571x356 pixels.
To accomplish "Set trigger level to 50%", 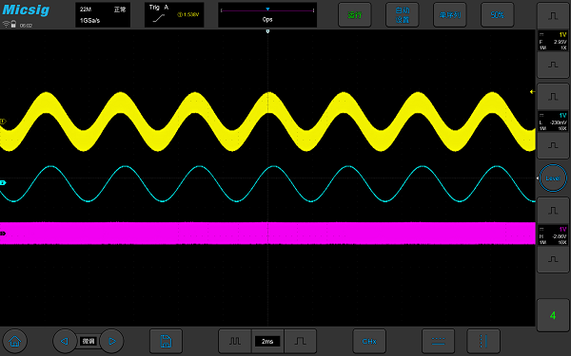I will tap(498, 15).
